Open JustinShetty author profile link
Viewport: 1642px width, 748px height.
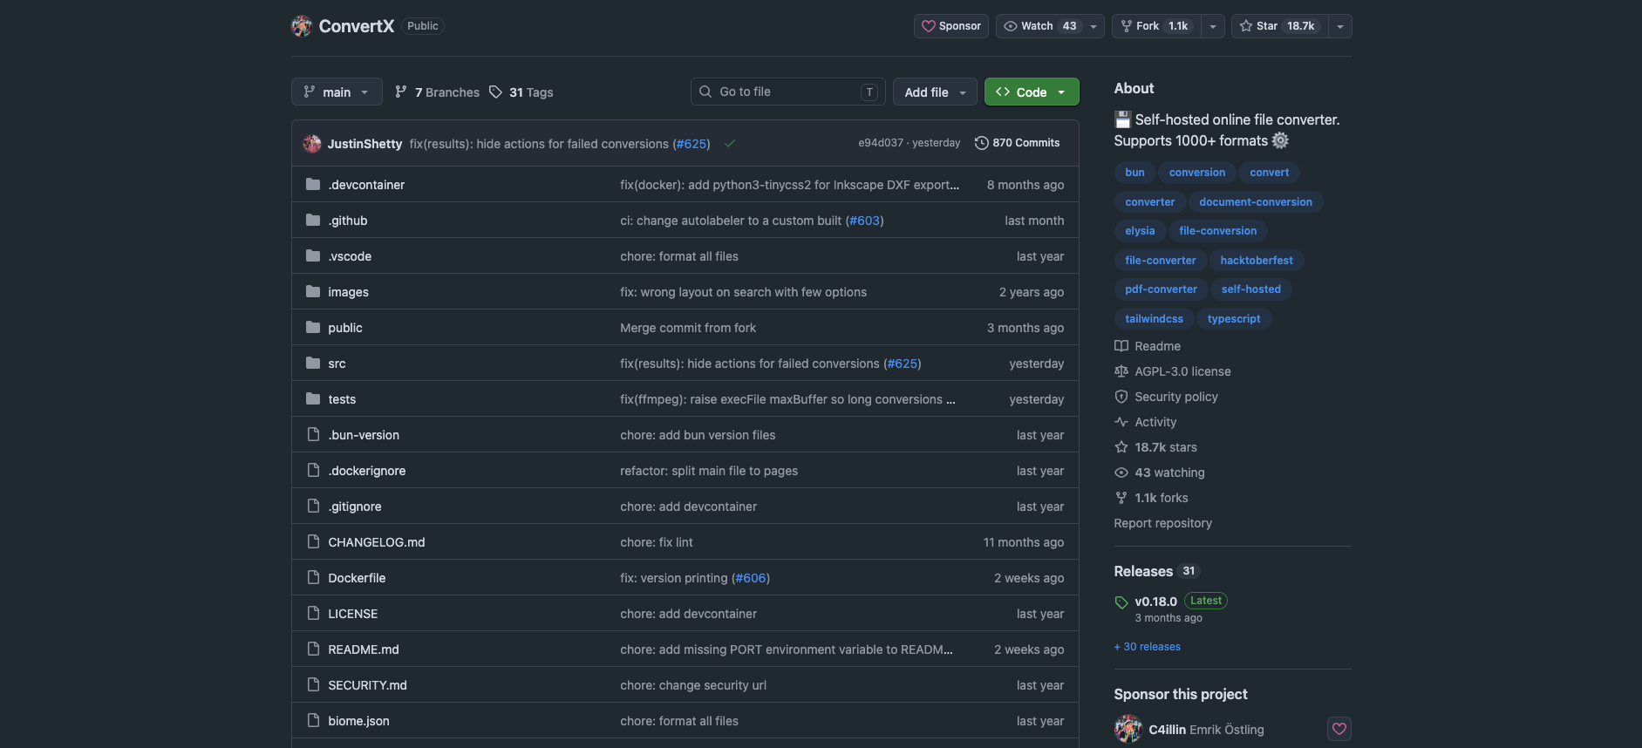[x=365, y=144]
